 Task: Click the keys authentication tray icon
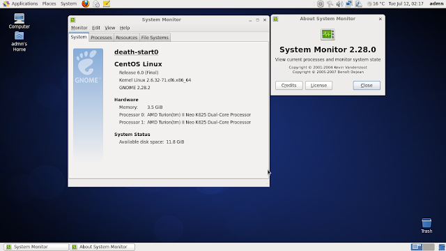[x=330, y=3]
